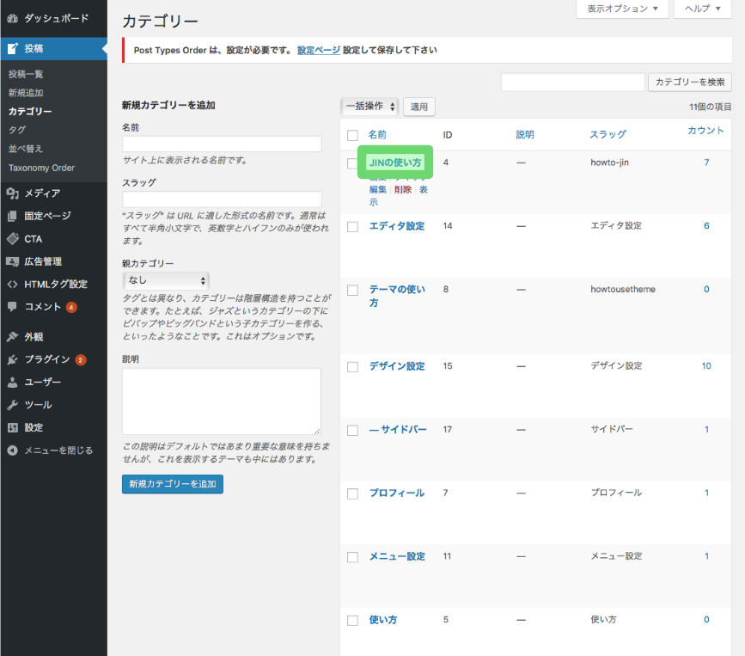The image size is (745, 656).
Task: Click the Comments bubble icon
Action: point(12,307)
